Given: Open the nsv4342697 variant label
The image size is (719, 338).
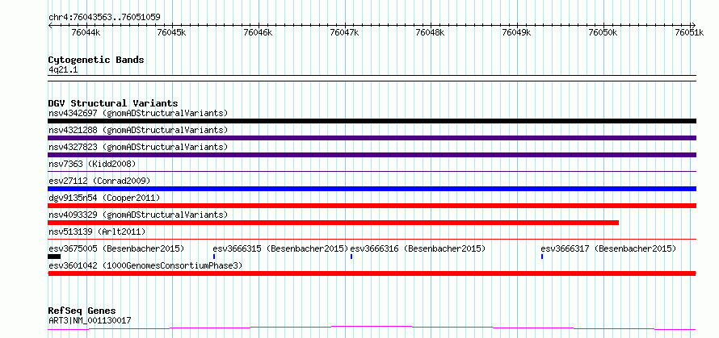Looking at the screenshot, I should click(138, 113).
